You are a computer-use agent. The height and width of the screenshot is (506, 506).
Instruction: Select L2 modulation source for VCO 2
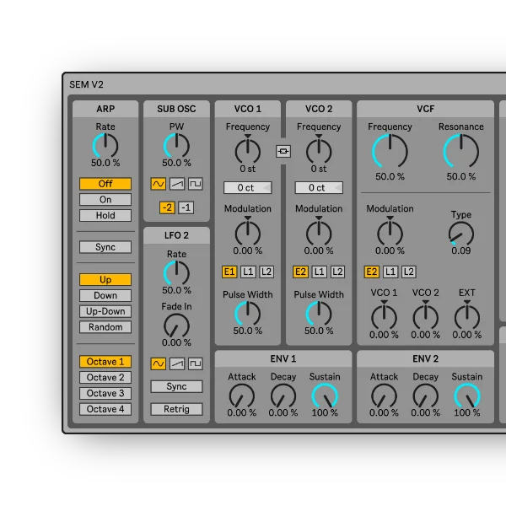pos(338,272)
